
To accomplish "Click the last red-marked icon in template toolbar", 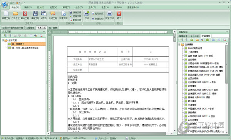I will coord(224,40).
